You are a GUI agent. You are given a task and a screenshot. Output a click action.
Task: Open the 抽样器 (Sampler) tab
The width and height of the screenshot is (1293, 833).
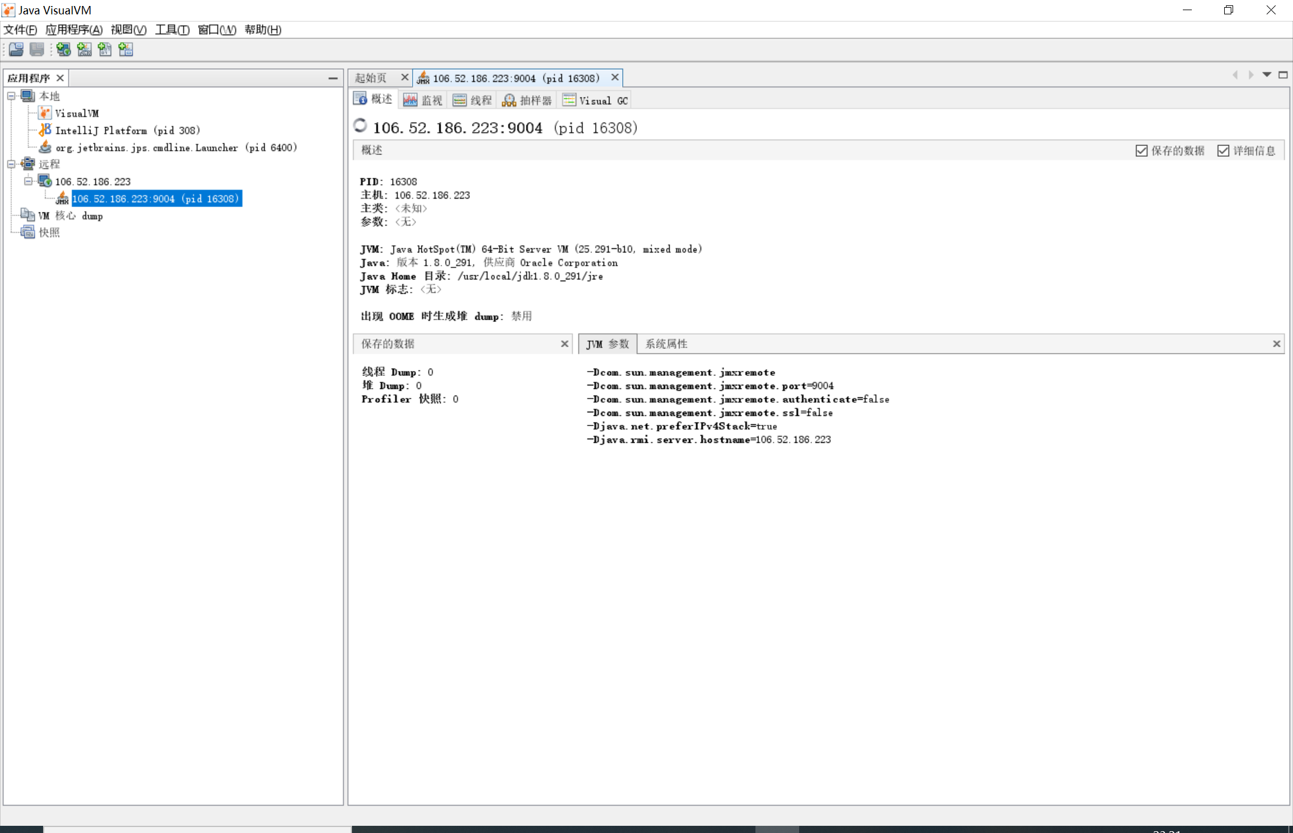point(527,100)
